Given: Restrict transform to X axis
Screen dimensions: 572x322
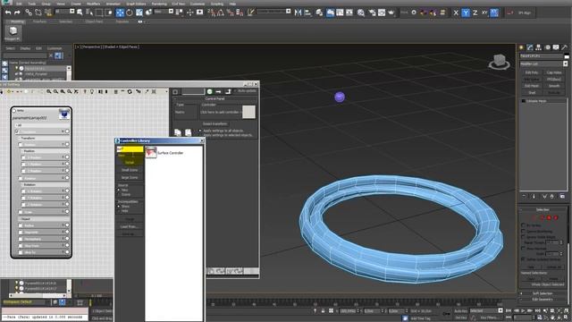Looking at the screenshot, I should click(x=456, y=13).
